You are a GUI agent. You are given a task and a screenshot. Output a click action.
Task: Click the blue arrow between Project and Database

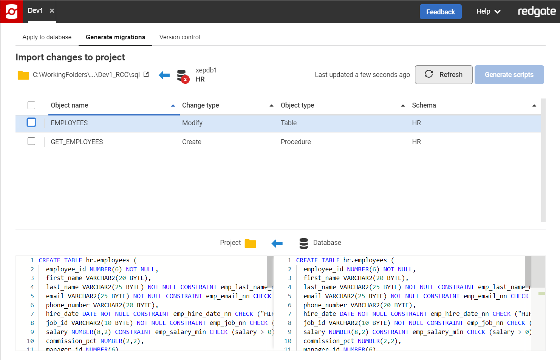[277, 243]
